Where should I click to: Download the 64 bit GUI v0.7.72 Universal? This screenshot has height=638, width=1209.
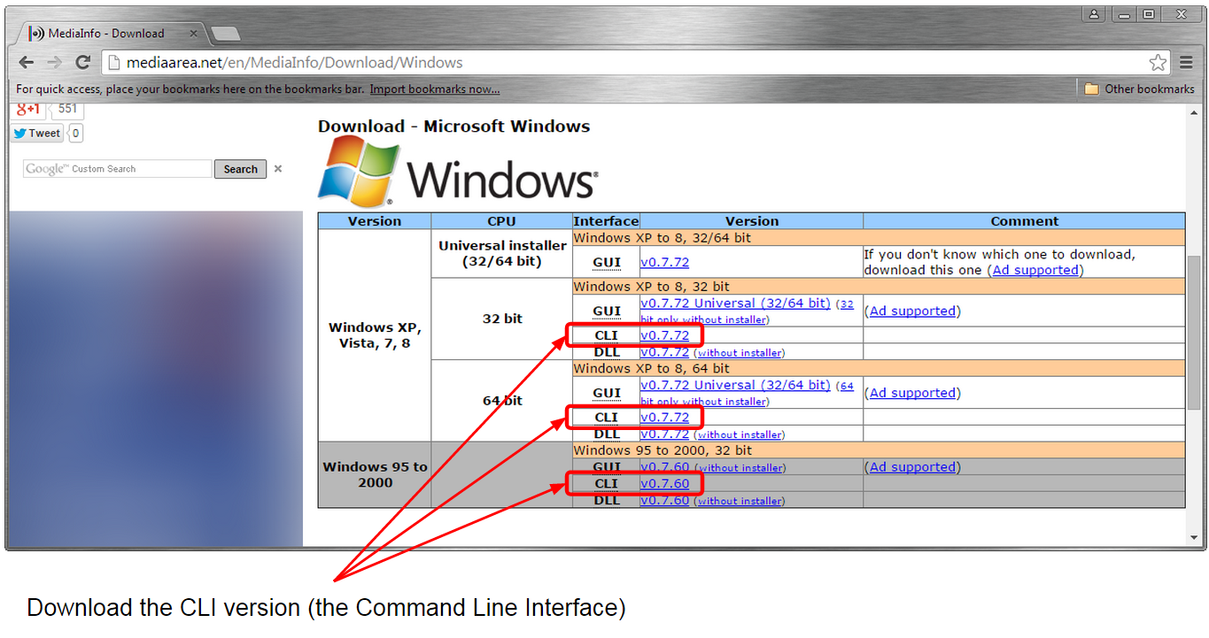pyautogui.click(x=735, y=385)
